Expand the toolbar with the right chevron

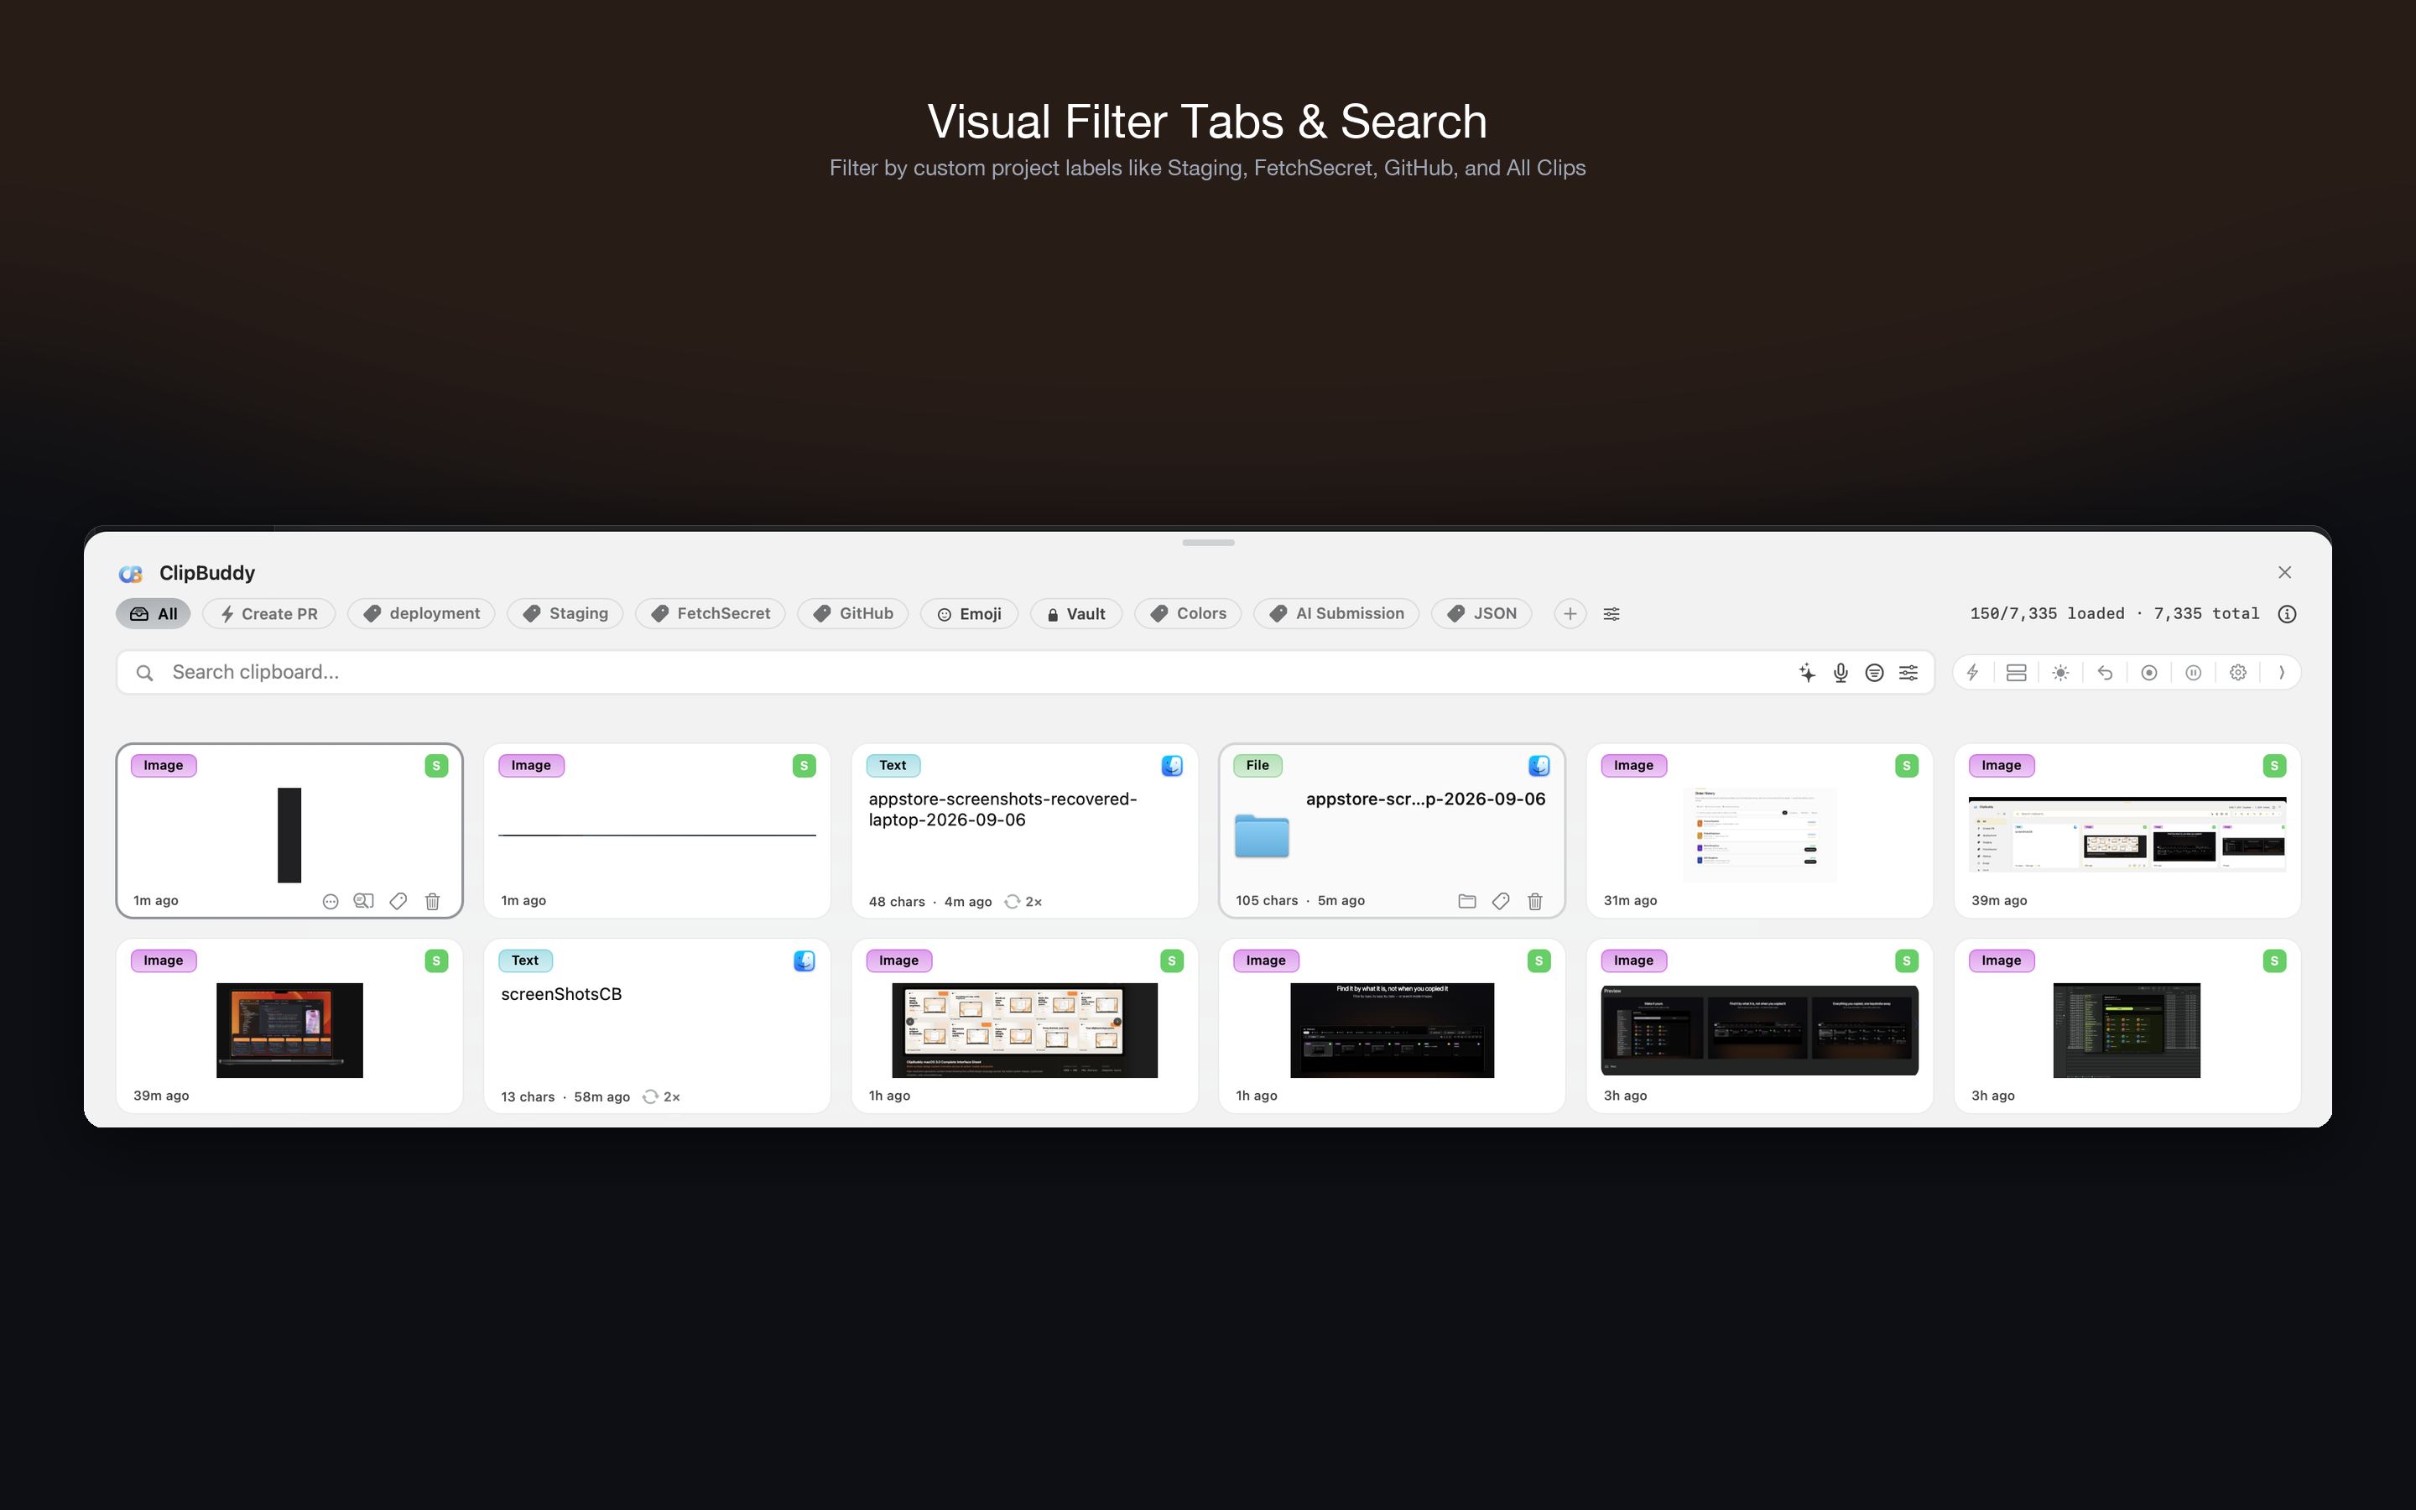[2283, 673]
